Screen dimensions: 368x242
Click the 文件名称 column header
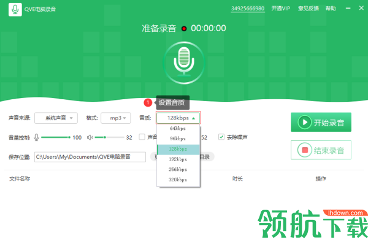tap(20, 179)
